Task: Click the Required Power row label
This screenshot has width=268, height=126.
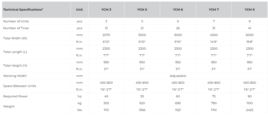Action: [16, 96]
